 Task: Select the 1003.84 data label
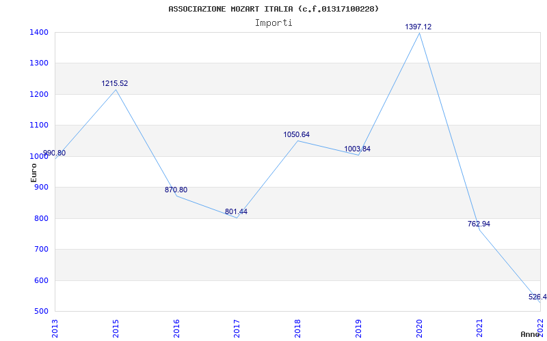pos(357,149)
